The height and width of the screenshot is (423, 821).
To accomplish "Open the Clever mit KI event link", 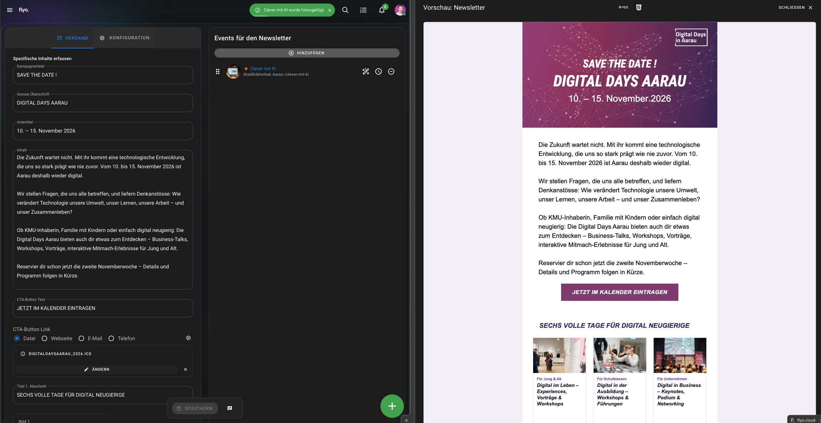I will tap(263, 69).
